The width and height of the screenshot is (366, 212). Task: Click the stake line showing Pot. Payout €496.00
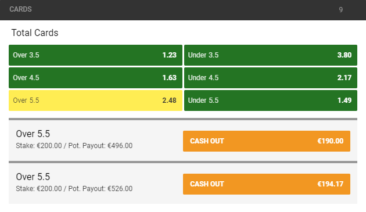pos(74,146)
